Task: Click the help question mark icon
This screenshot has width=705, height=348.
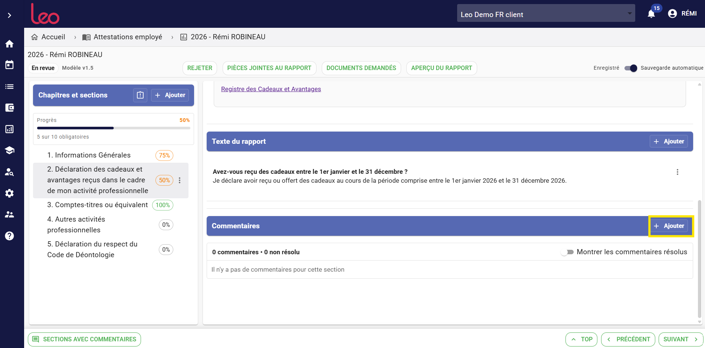Action: 10,236
